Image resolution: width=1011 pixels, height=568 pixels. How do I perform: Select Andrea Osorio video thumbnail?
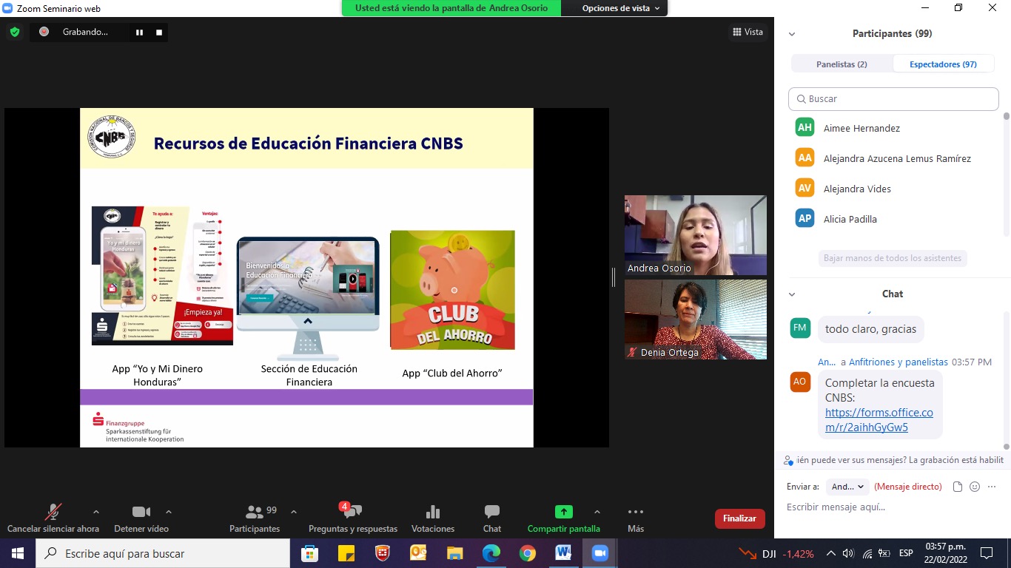click(696, 235)
